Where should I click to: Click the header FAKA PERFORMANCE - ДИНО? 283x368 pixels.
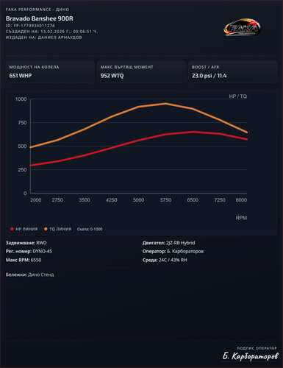click(37, 10)
